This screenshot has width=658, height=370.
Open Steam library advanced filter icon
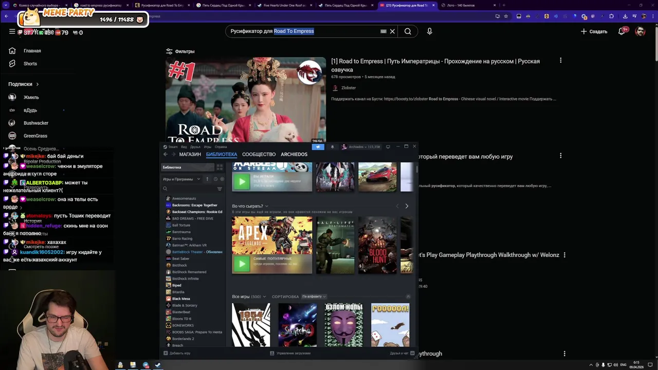[220, 189]
